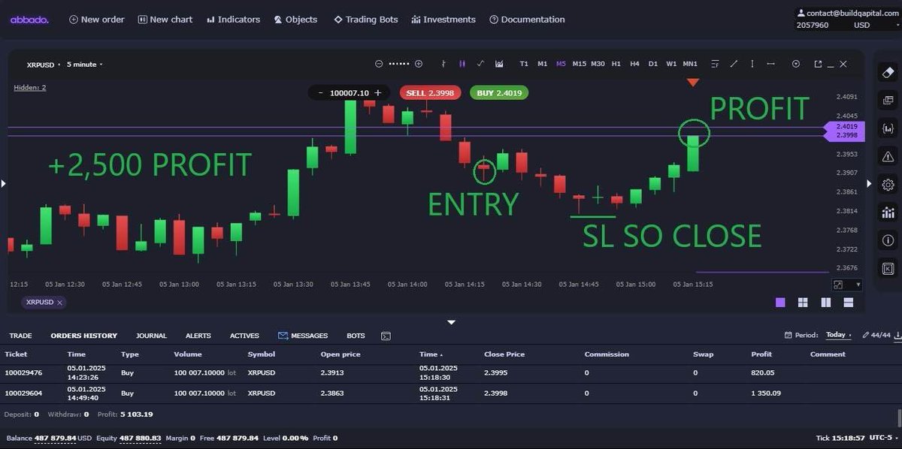Increase order volume with the plus stepper
902x449 pixels.
point(377,92)
